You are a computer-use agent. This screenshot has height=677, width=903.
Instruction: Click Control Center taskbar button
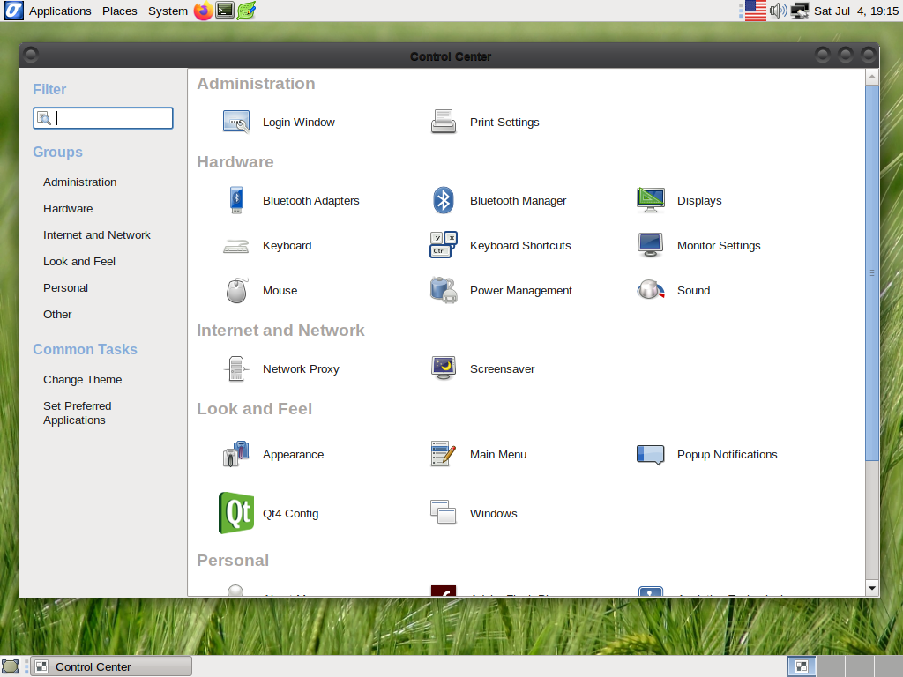pyautogui.click(x=111, y=666)
